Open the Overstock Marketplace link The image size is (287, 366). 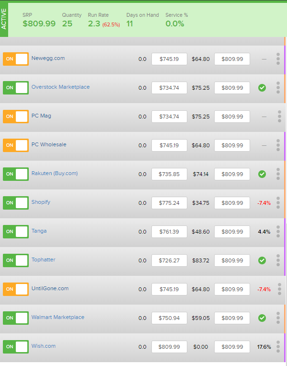[60, 87]
